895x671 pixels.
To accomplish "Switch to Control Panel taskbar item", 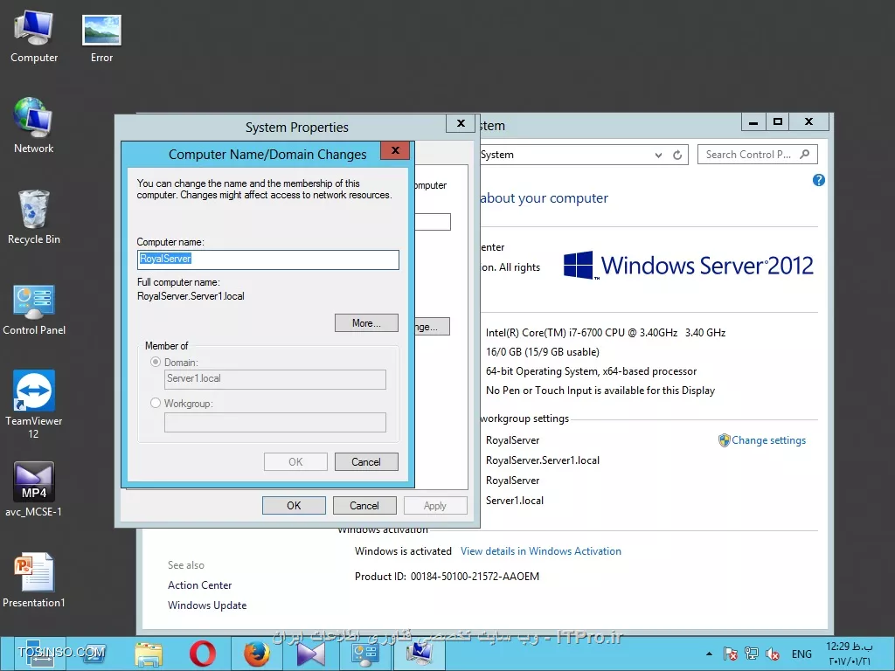I will 365,654.
